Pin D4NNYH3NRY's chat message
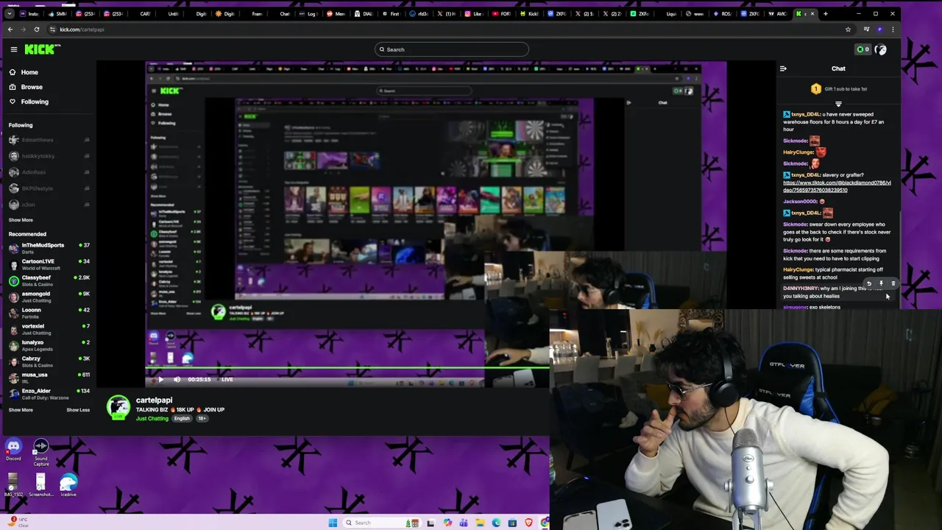 [x=881, y=283]
